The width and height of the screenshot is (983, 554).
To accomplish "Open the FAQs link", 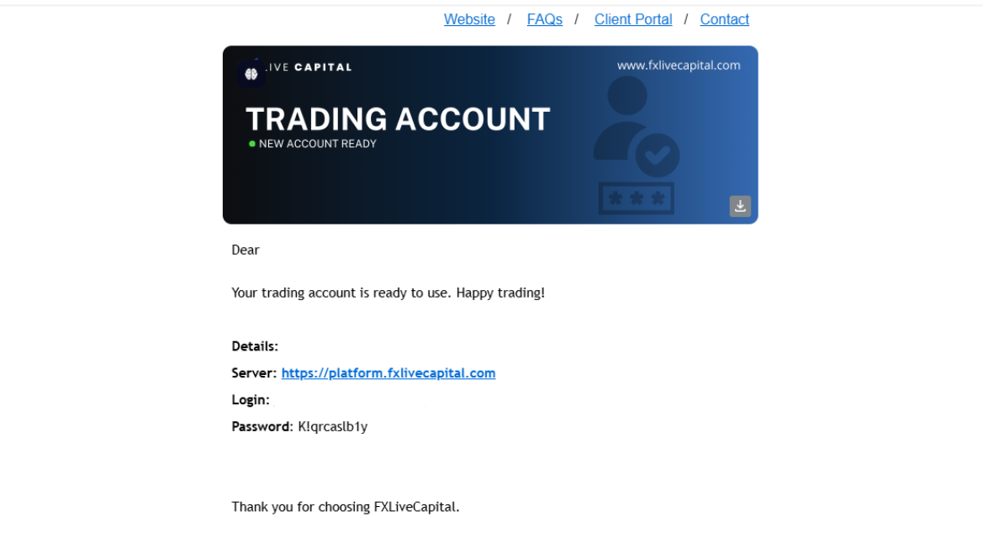I will coord(545,19).
